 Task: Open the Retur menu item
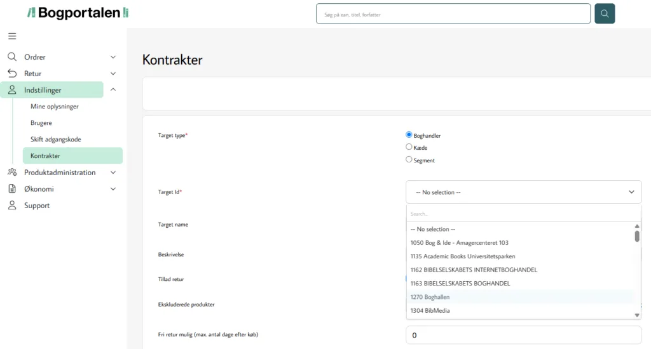pyautogui.click(x=33, y=74)
